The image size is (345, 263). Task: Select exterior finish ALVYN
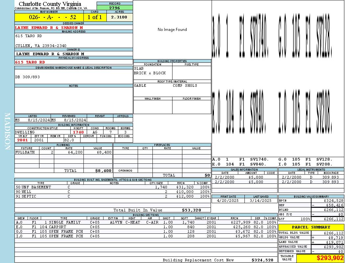116,222
